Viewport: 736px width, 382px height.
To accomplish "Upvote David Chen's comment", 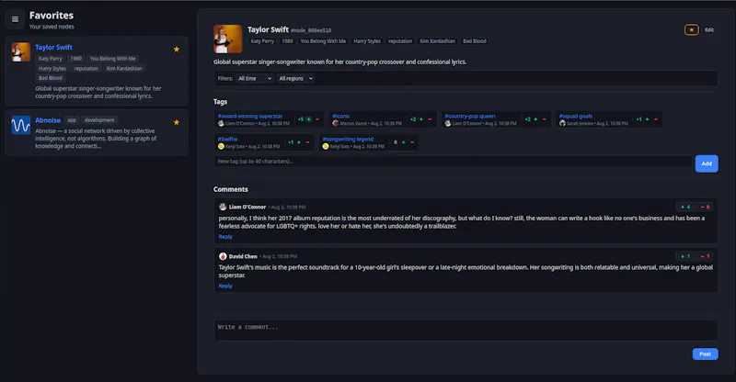I will [685, 256].
